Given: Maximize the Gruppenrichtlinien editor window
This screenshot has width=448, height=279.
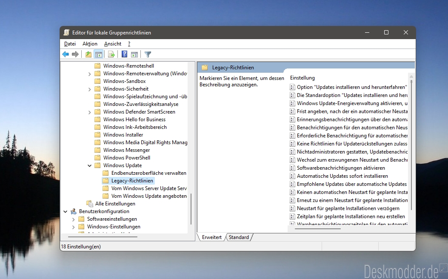Looking at the screenshot, I should pyautogui.click(x=386, y=33).
